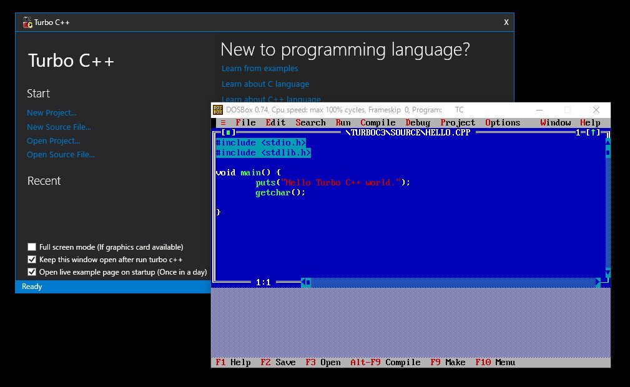Open Learn about C language link
This screenshot has height=387, width=630.
point(265,84)
